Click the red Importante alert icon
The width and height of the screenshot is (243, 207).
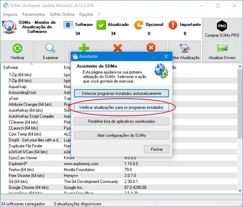(173, 25)
